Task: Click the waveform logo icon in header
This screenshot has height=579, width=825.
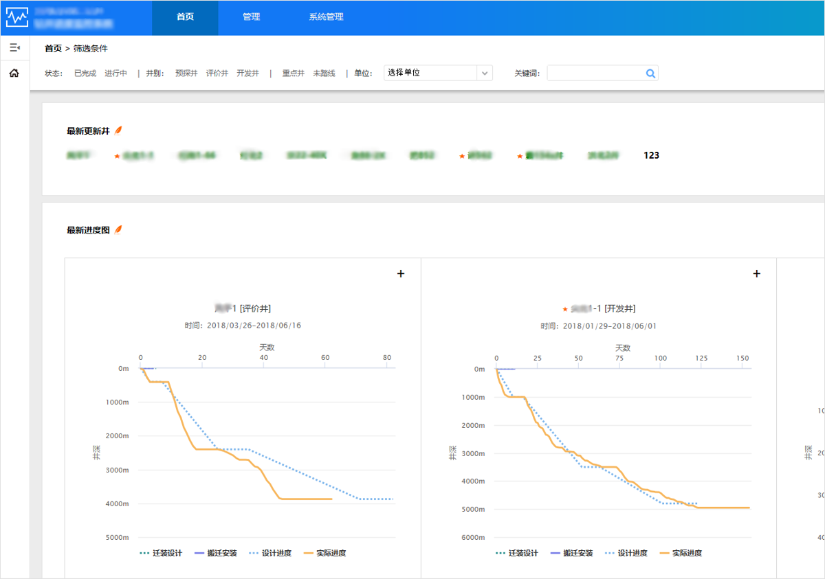Action: pos(17,16)
